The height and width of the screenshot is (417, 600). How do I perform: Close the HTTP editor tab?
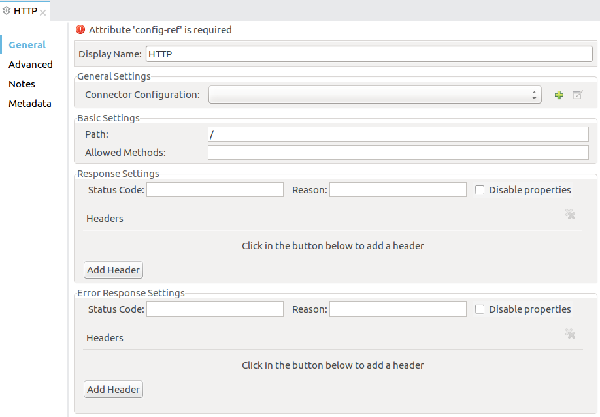tap(43, 11)
